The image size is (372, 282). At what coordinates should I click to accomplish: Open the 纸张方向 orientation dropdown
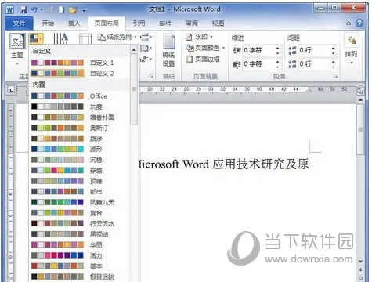[x=117, y=38]
